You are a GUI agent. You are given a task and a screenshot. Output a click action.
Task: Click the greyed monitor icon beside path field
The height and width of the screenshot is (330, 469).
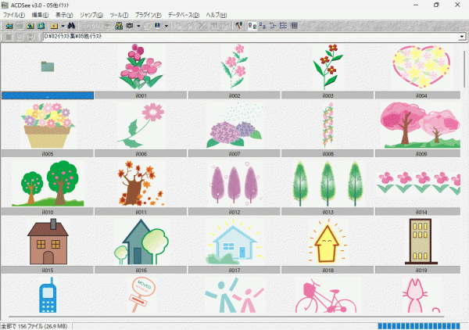tap(30, 37)
